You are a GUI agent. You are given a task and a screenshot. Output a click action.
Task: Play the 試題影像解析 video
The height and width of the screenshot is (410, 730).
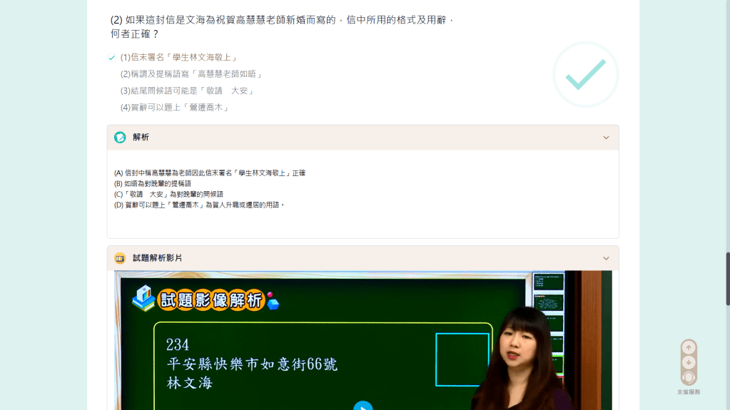click(363, 406)
